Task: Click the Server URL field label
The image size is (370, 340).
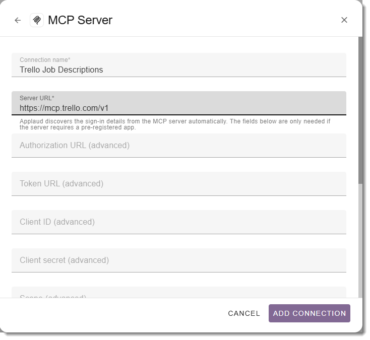Action: (37, 98)
